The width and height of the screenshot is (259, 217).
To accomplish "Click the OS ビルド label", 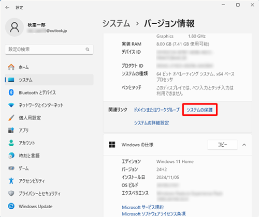I will (130, 185).
